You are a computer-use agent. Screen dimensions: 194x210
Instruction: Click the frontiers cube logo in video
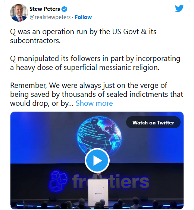click(58, 181)
